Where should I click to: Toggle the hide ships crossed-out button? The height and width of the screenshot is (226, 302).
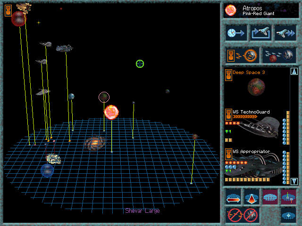click(235, 215)
